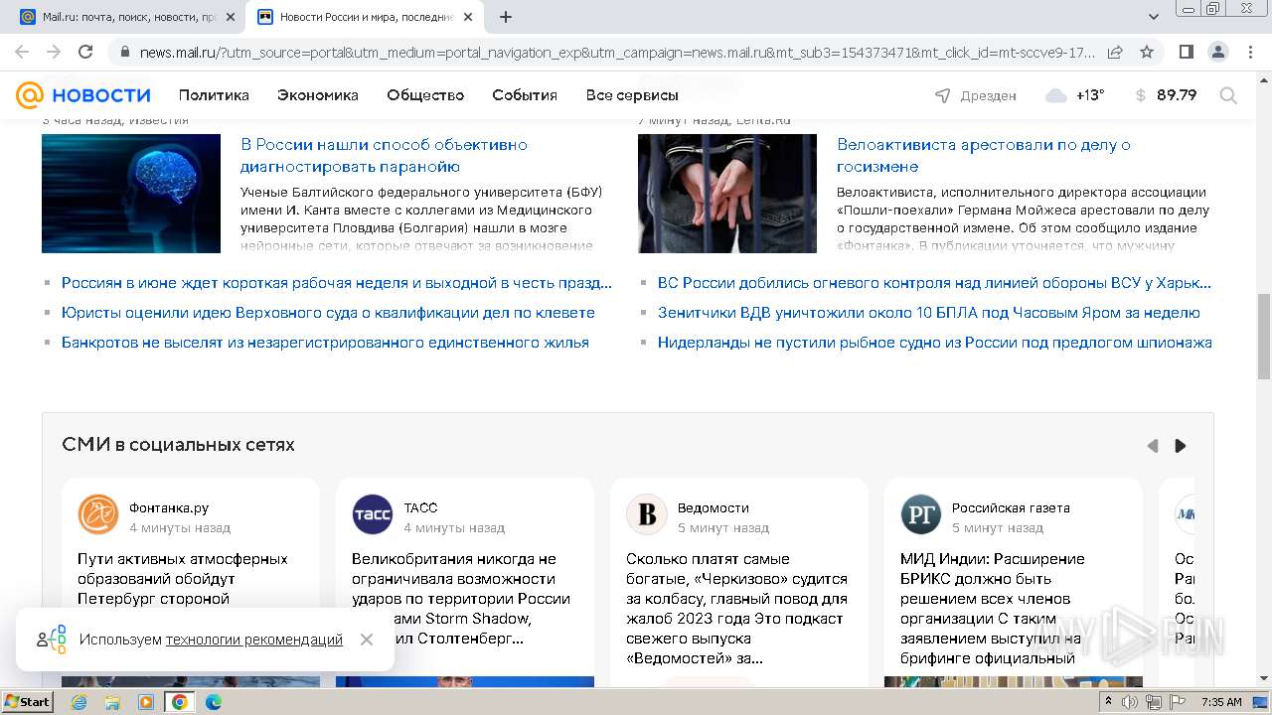This screenshot has height=715, width=1272.
Task: Launch Internet Explorer from taskbar
Action: 79,702
